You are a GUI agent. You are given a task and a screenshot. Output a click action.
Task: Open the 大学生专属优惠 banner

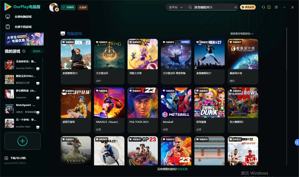(x=24, y=39)
